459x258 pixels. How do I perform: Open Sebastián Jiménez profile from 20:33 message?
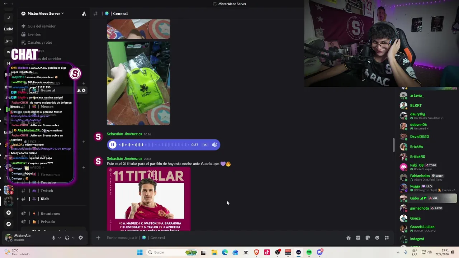click(122, 158)
